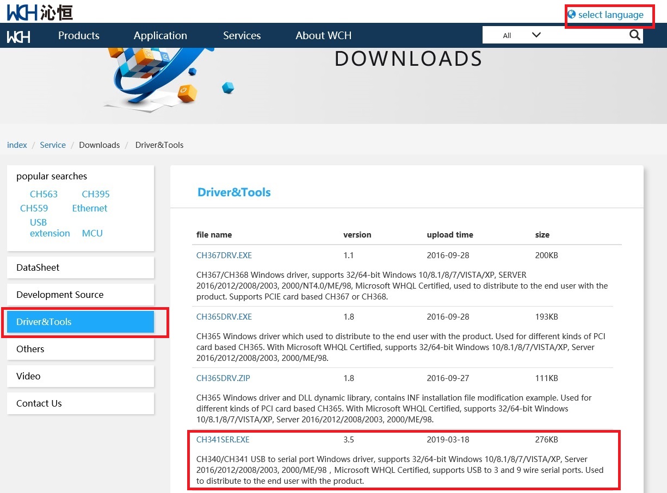
Task: Click the globe icon beside select language
Action: (571, 15)
